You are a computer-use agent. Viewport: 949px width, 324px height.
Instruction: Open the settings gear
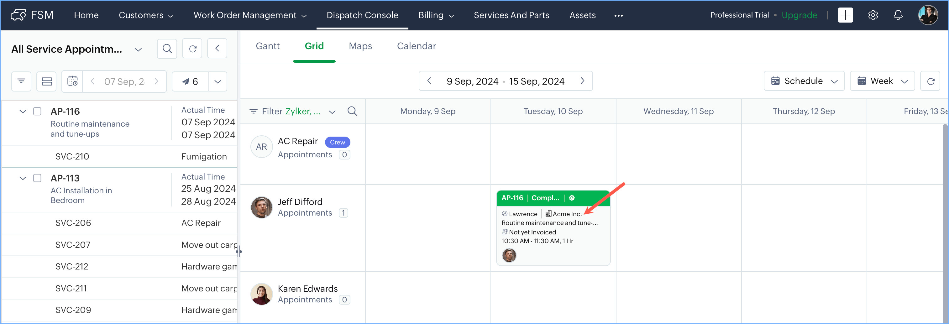point(873,15)
